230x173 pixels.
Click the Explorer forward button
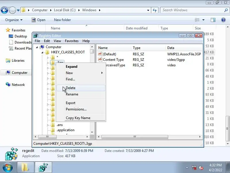click(x=12, y=10)
